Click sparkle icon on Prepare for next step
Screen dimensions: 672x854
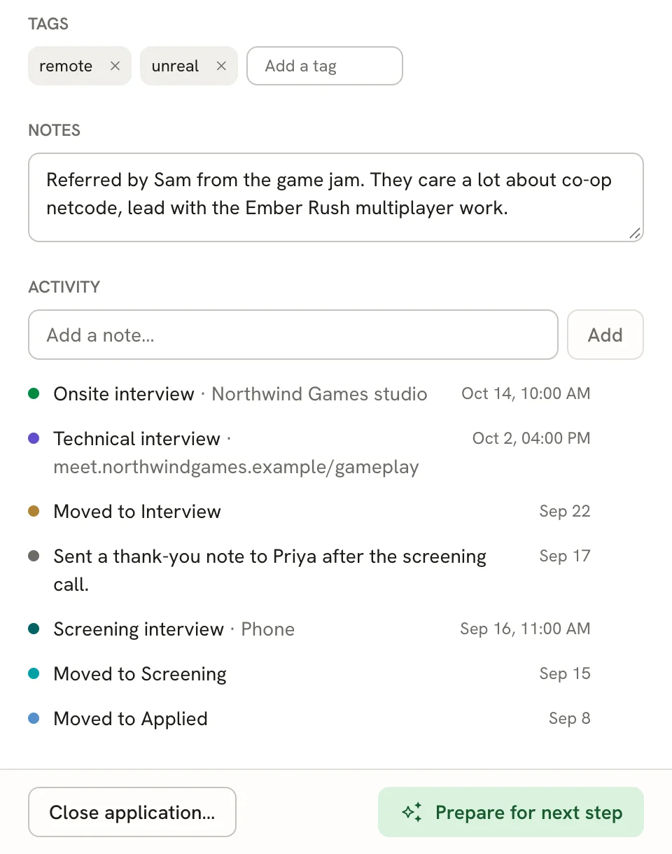click(x=412, y=812)
